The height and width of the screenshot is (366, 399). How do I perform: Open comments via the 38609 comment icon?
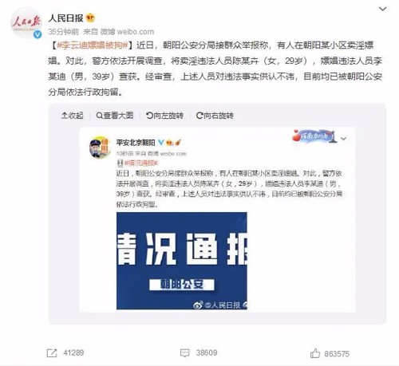coord(185,353)
